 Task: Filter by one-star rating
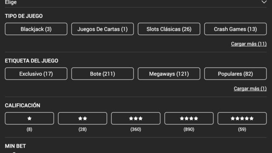tap(29, 118)
